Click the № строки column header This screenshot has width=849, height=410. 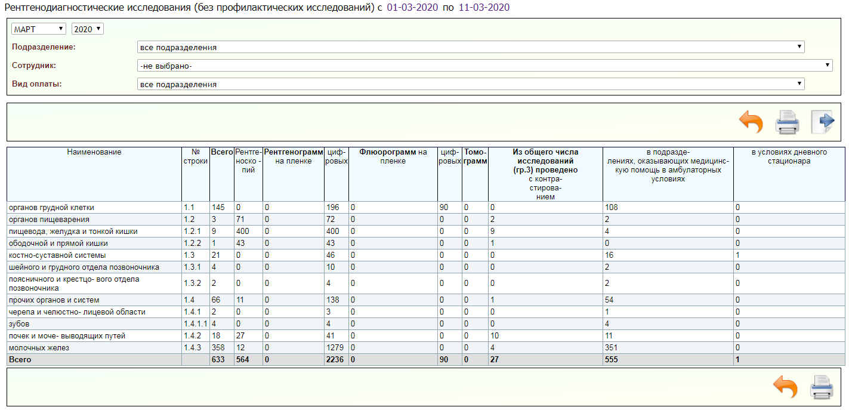196,156
